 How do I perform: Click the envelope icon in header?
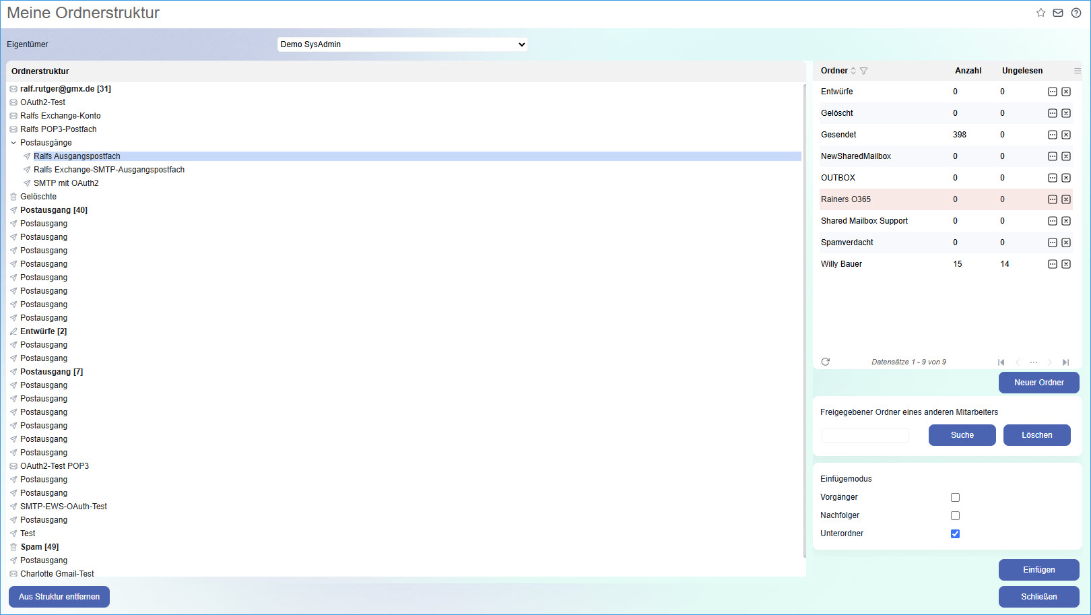[1058, 13]
